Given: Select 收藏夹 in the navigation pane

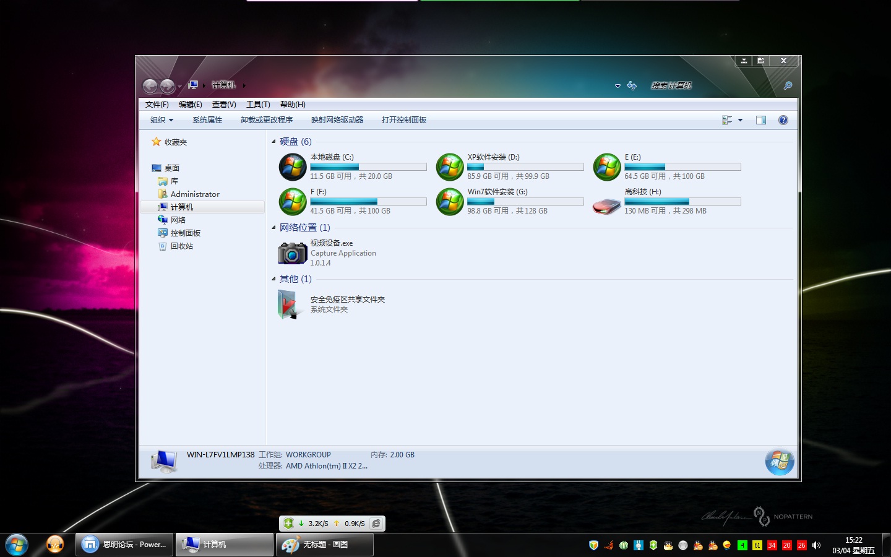Looking at the screenshot, I should click(175, 142).
